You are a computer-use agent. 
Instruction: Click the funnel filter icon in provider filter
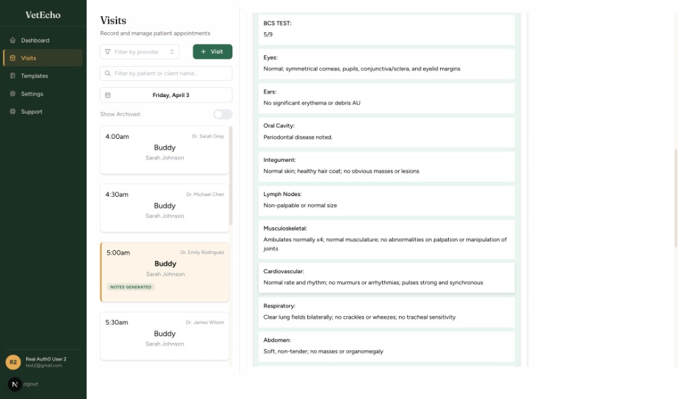(x=106, y=51)
